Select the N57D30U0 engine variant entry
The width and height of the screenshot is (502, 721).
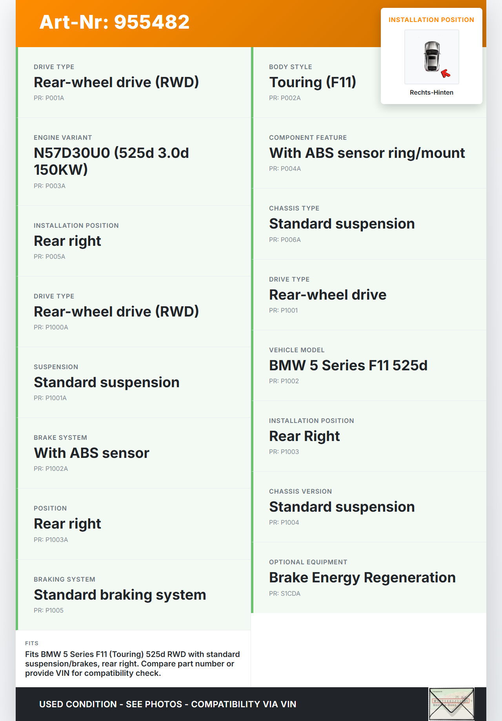(x=111, y=161)
